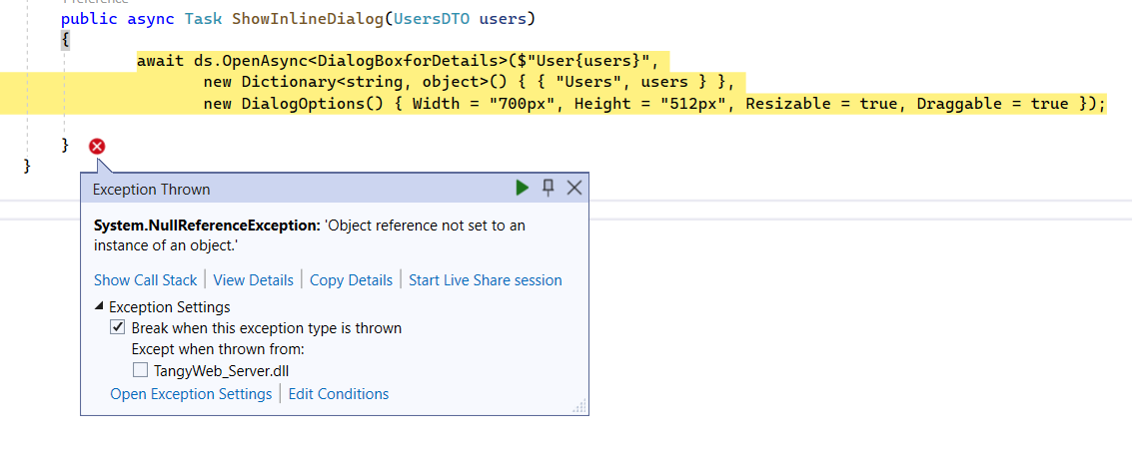
Task: Click 'Resizable = true' in code
Action: 821,104
